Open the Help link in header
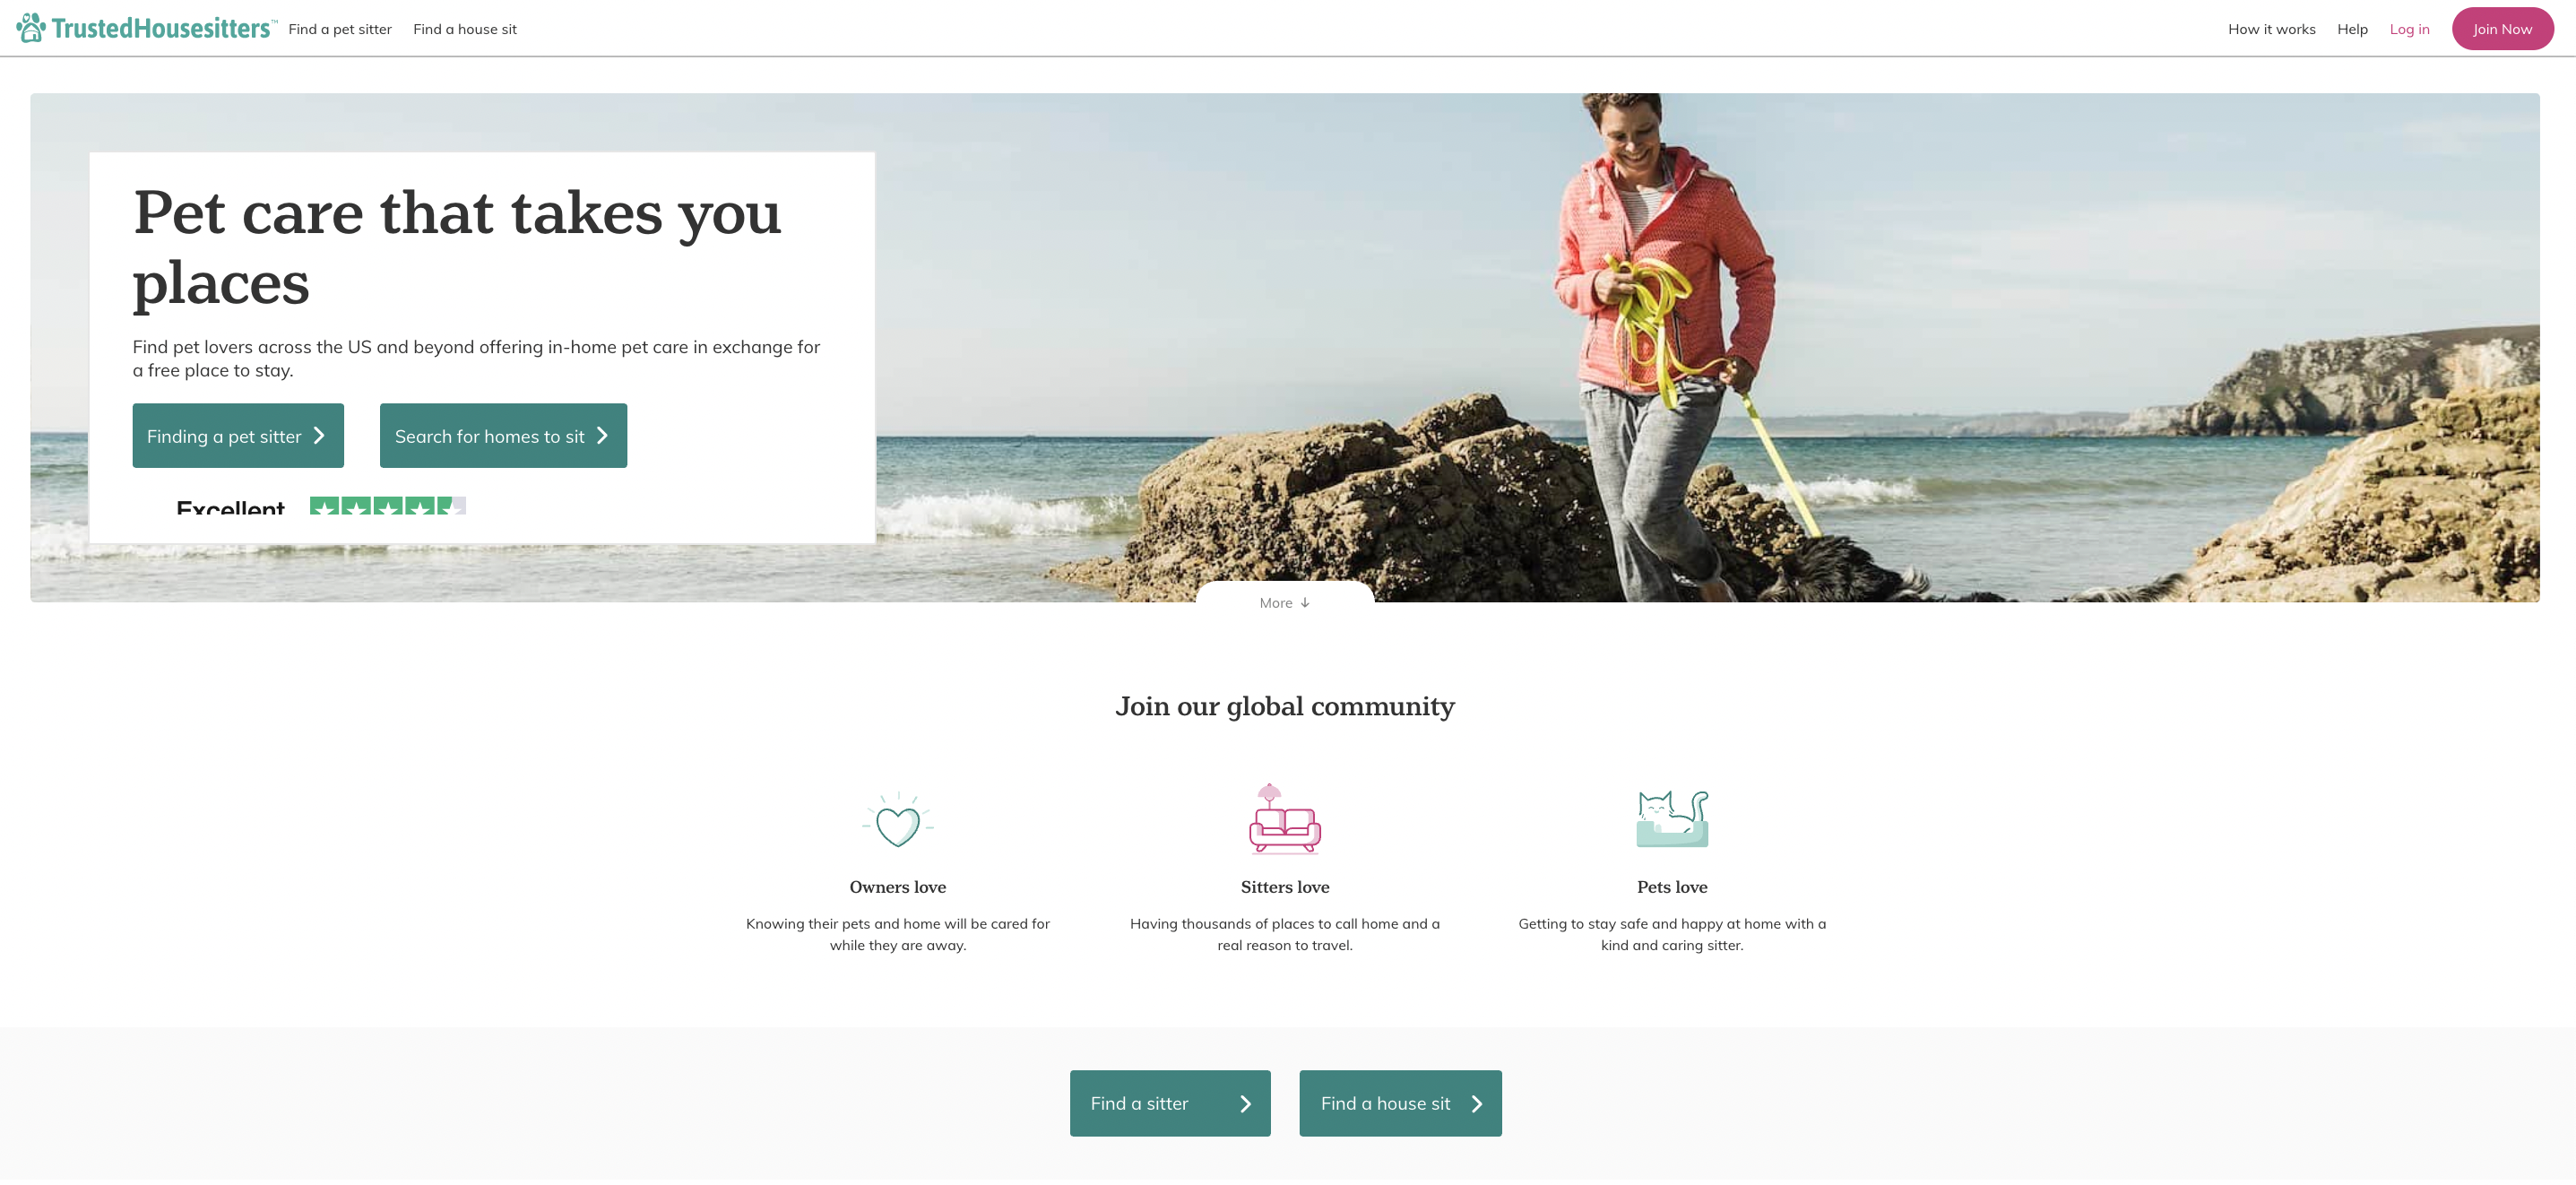2576x1185 pixels. tap(2352, 29)
